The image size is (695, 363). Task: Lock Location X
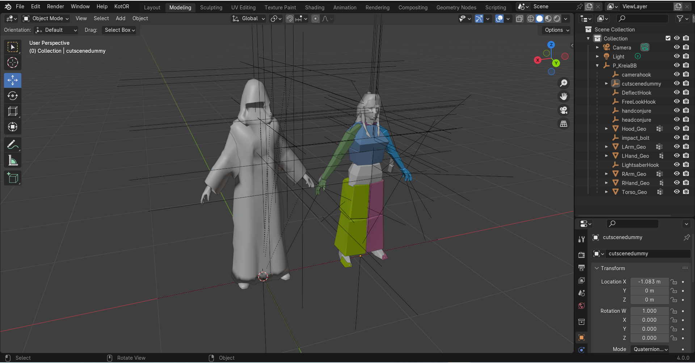[x=674, y=282]
